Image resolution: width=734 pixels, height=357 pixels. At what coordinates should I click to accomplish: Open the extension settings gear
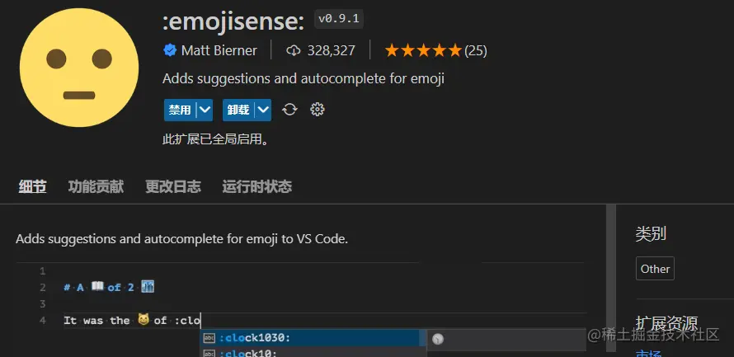pos(318,110)
